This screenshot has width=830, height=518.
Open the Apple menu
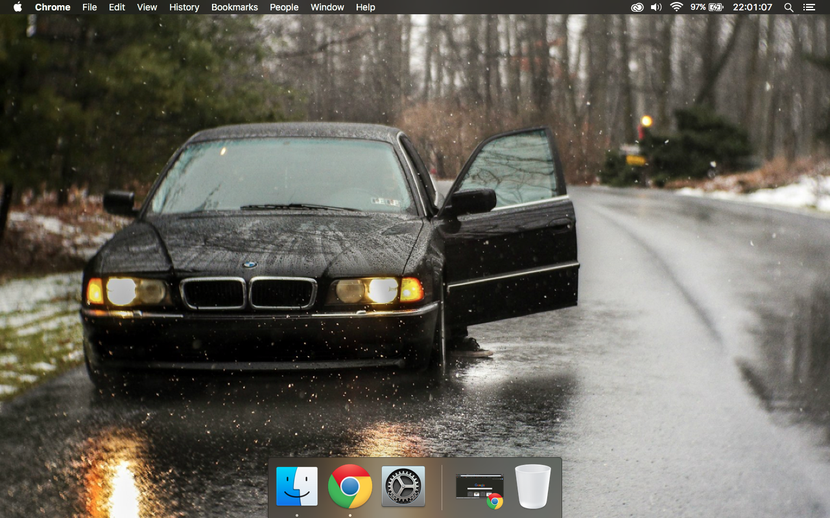18,7
